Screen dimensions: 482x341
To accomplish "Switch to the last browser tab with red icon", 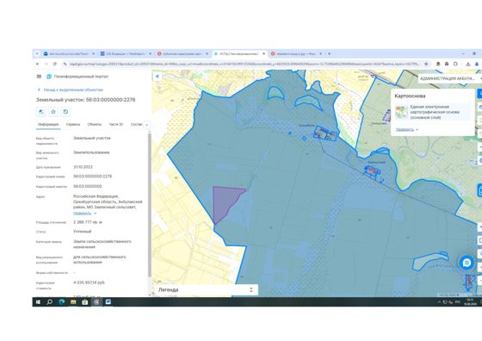I will click(x=296, y=53).
